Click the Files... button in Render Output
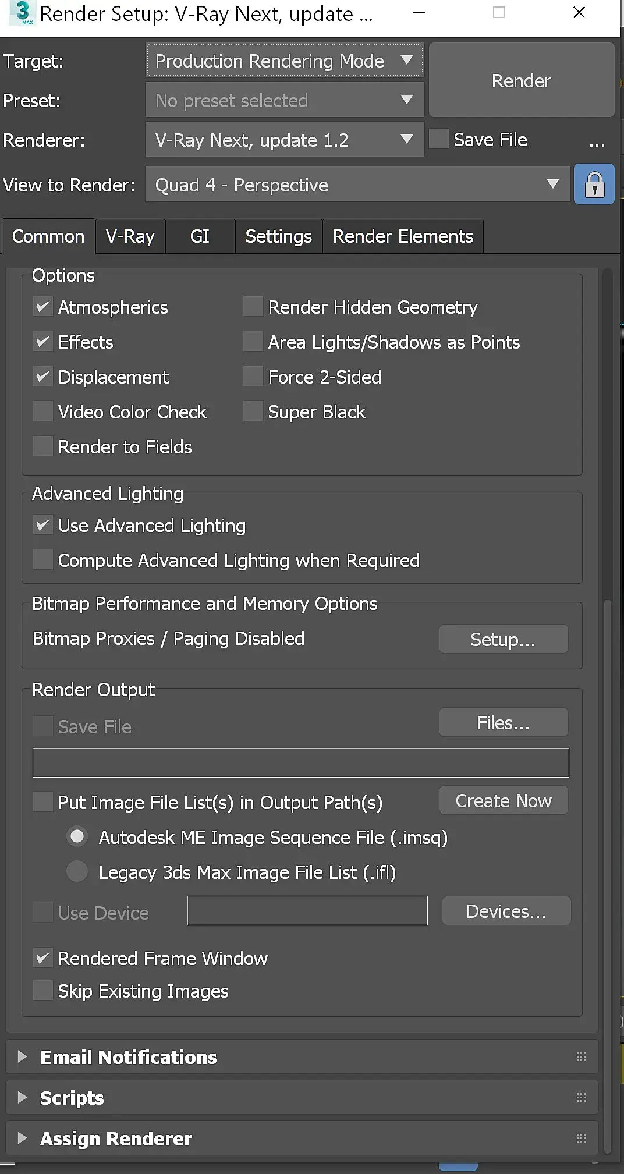624x1174 pixels. (503, 723)
